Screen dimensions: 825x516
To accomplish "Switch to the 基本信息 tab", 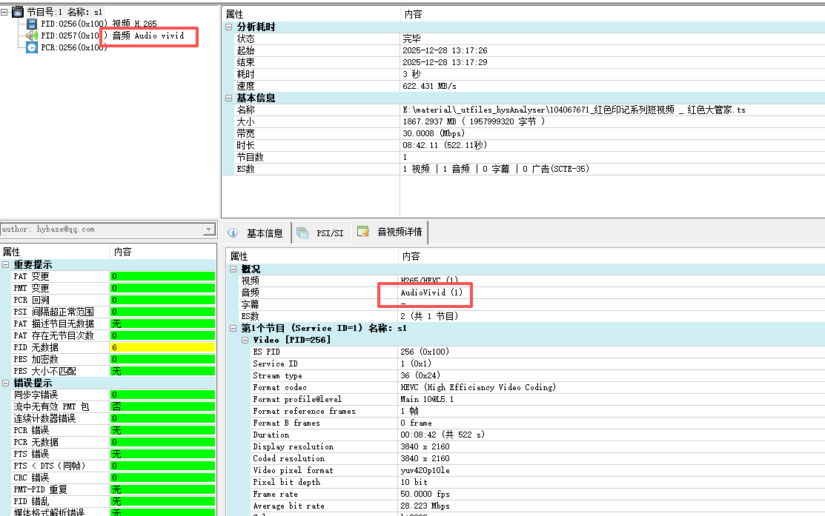I will (x=257, y=232).
